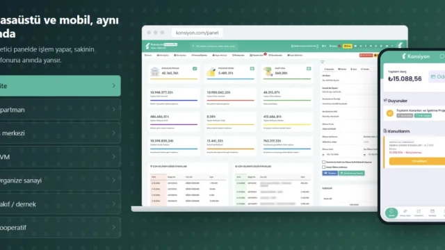
Task: Click the 762.217,22 summary card
Action: click(287, 147)
